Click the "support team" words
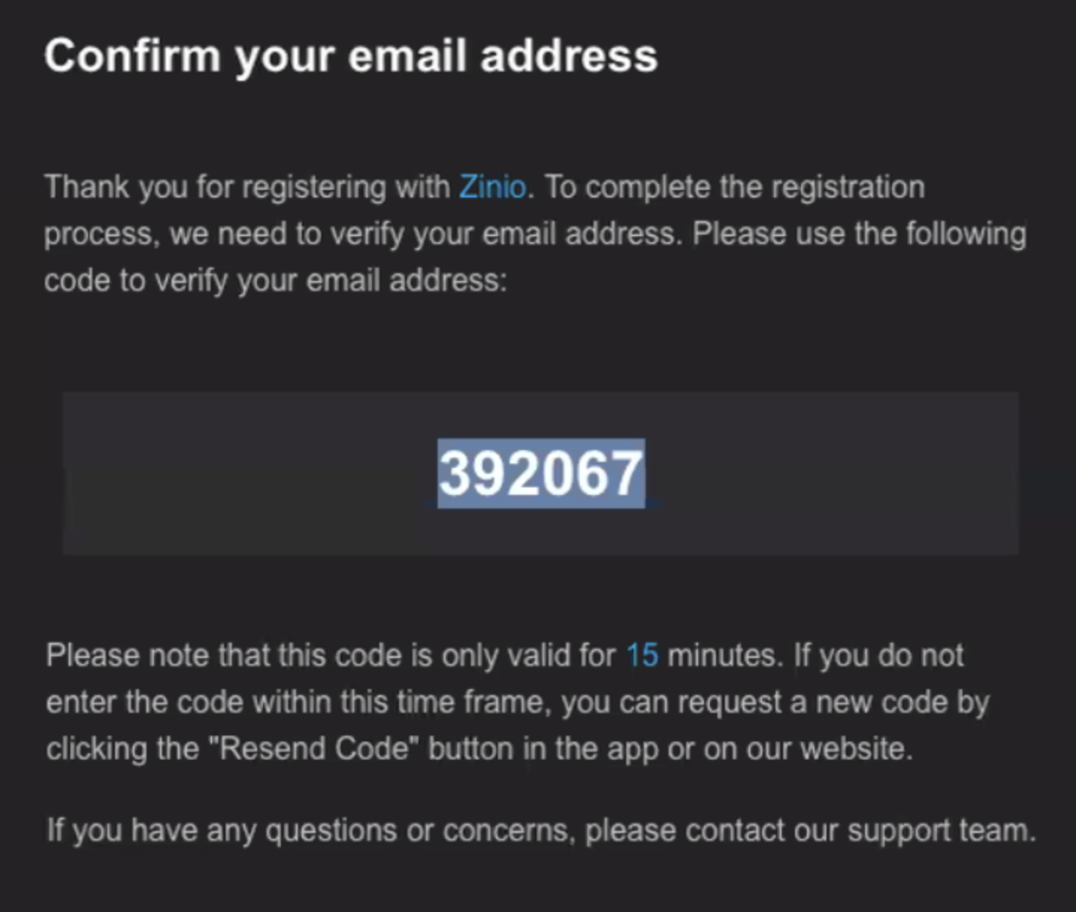Viewport: 1076px width, 912px height. 941,831
